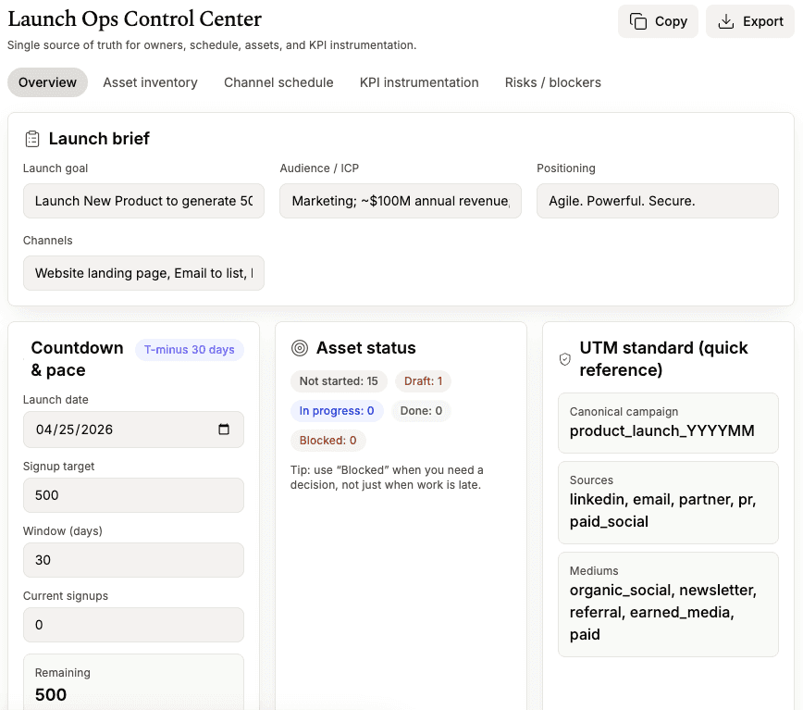Click the Draft: 1 chip
The width and height of the screenshot is (803, 710).
tap(423, 381)
